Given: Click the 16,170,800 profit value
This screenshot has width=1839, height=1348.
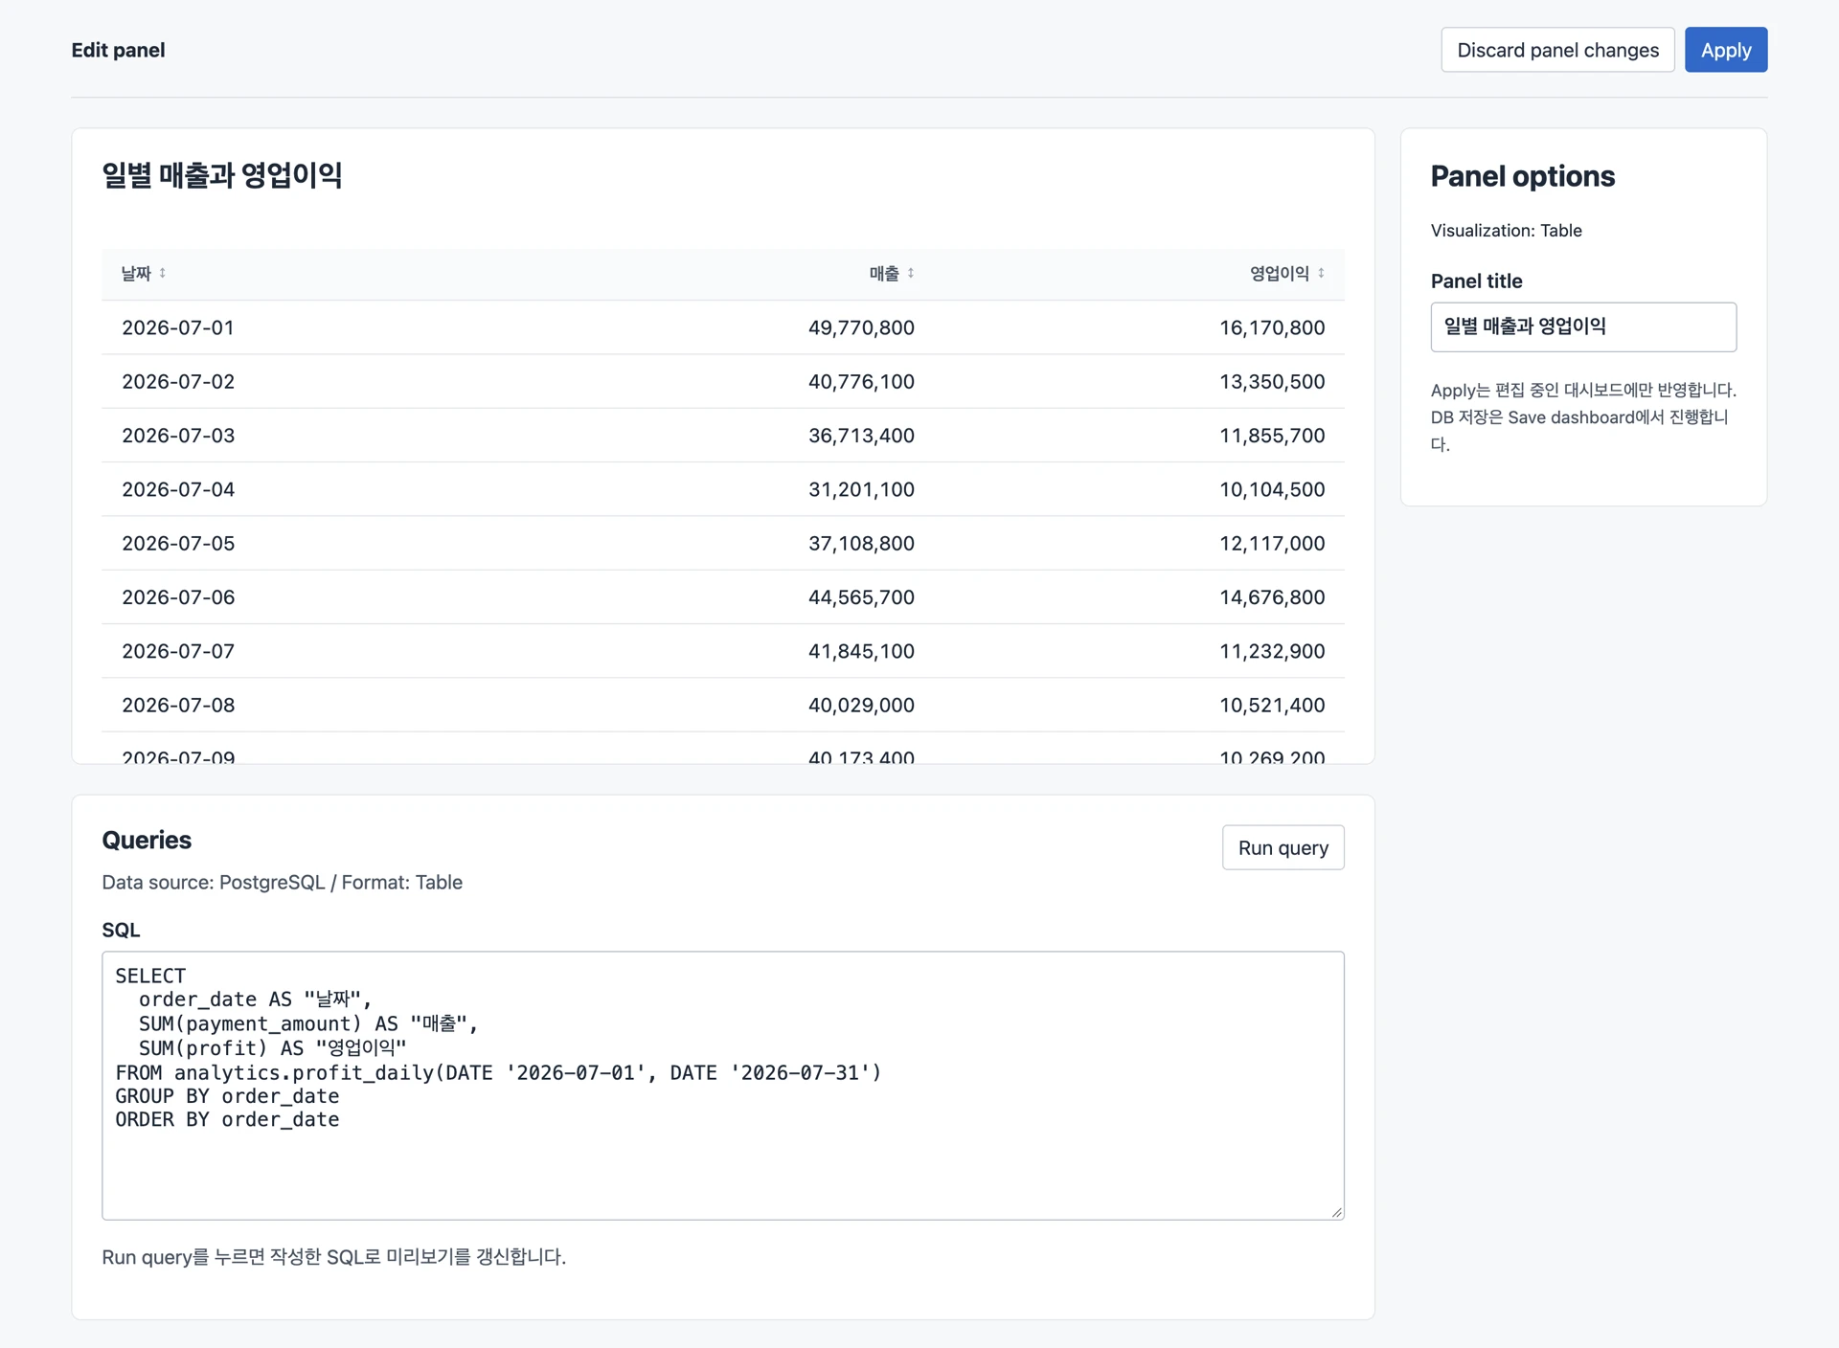Looking at the screenshot, I should coord(1272,328).
